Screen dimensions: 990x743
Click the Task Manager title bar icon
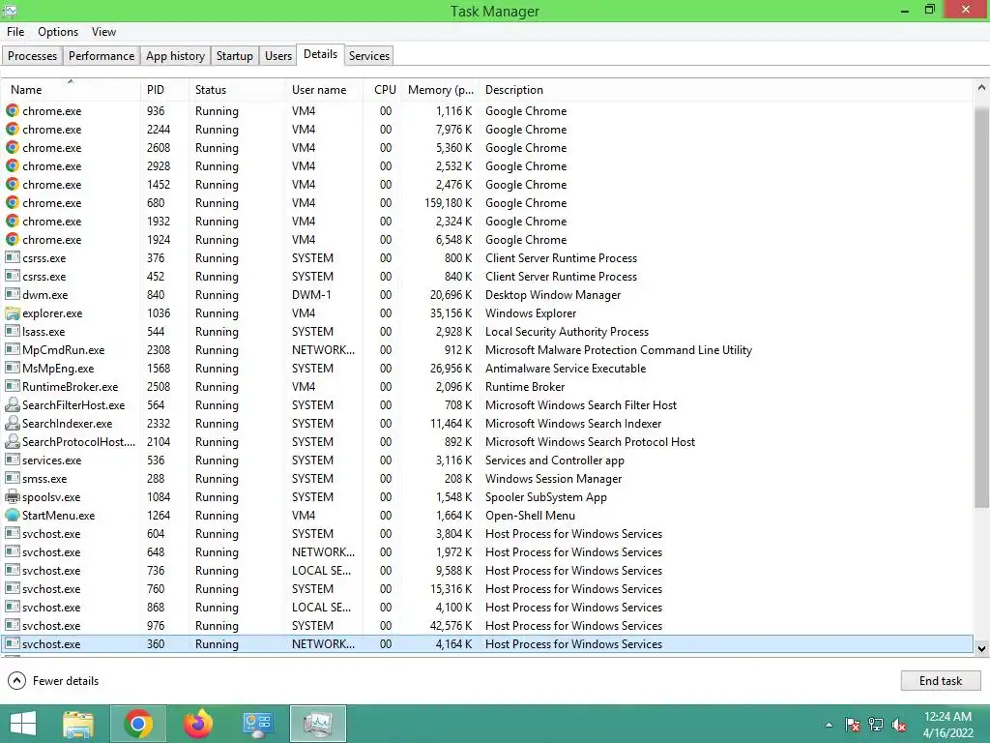pyautogui.click(x=10, y=10)
